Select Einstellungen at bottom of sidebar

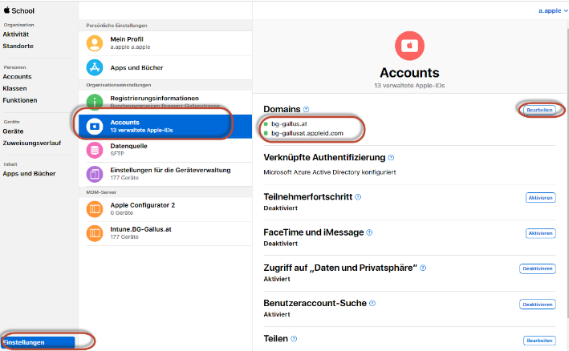point(38,342)
